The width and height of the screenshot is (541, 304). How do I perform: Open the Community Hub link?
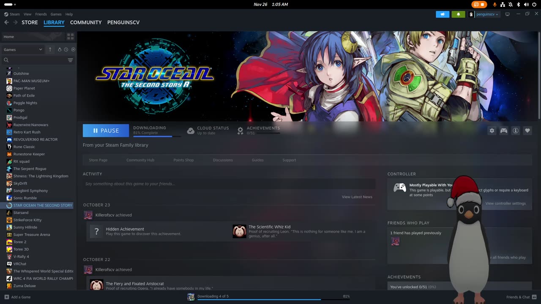pos(140,160)
